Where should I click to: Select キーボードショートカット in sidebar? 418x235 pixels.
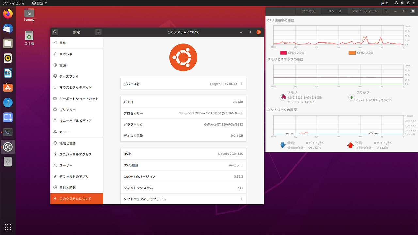(x=77, y=99)
